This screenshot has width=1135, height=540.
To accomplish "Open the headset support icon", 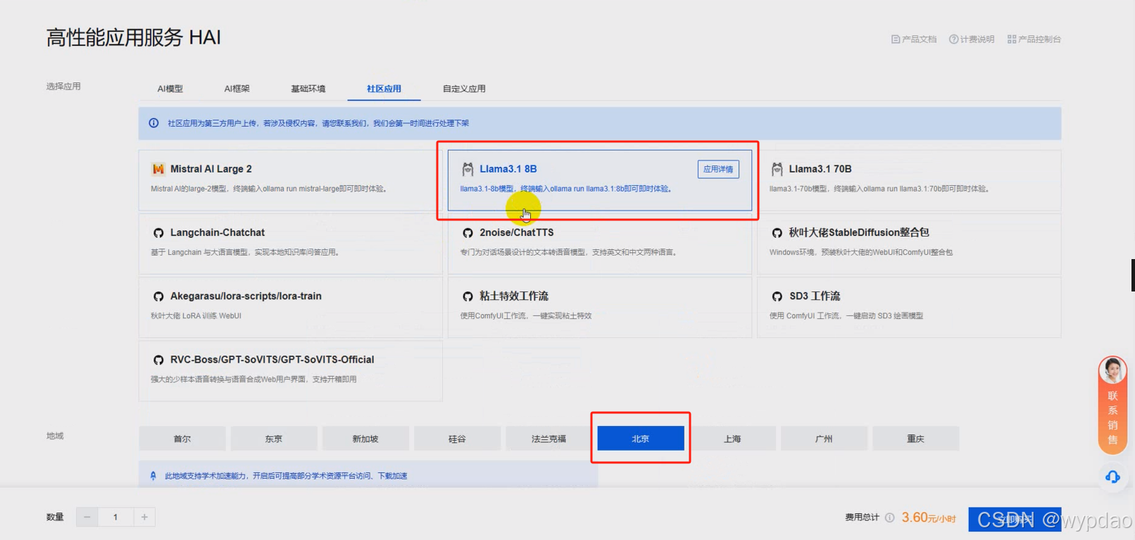I will (x=1112, y=477).
